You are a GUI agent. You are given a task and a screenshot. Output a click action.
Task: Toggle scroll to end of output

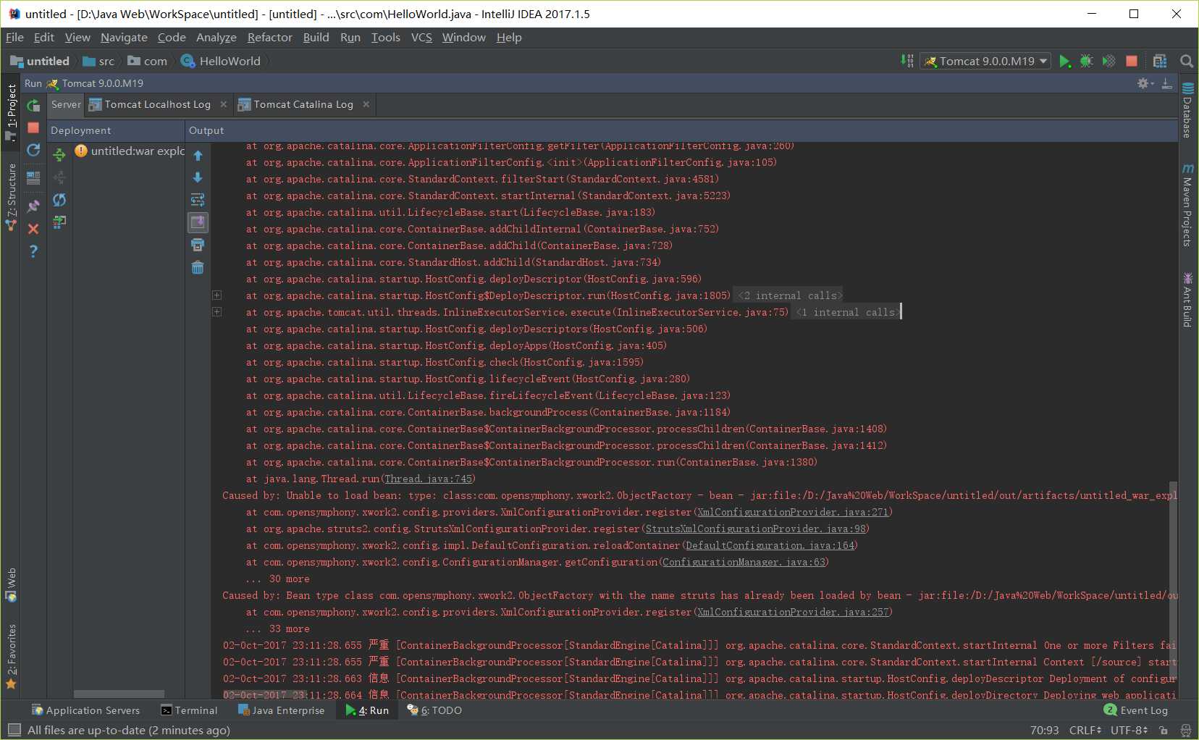(x=198, y=222)
